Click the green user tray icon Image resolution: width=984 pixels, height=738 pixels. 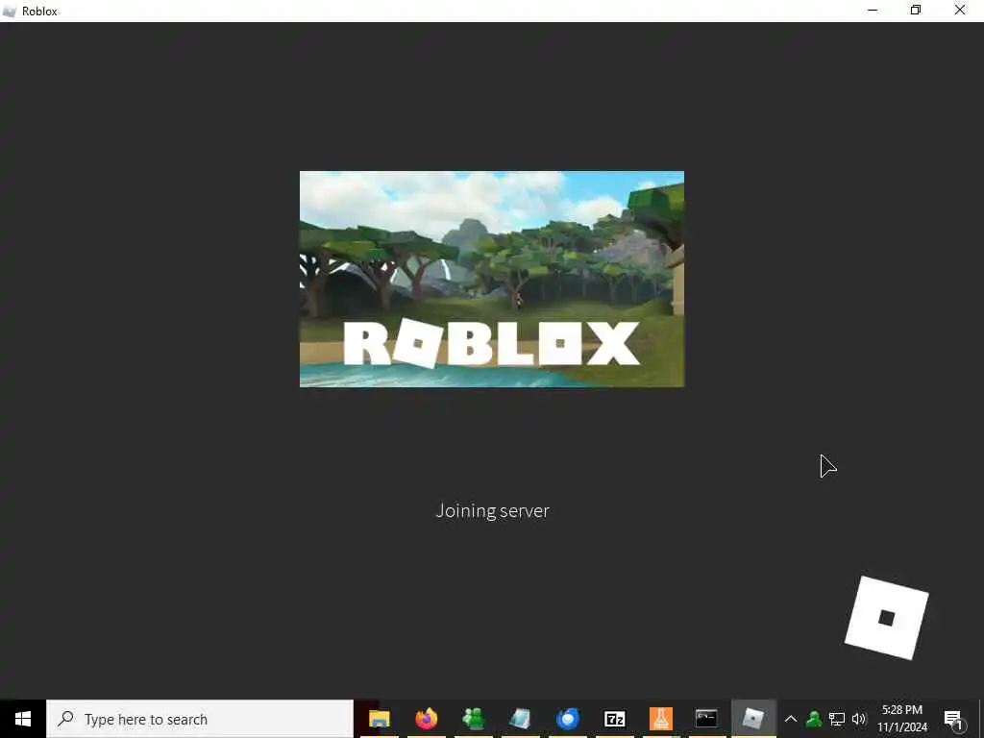point(814,719)
